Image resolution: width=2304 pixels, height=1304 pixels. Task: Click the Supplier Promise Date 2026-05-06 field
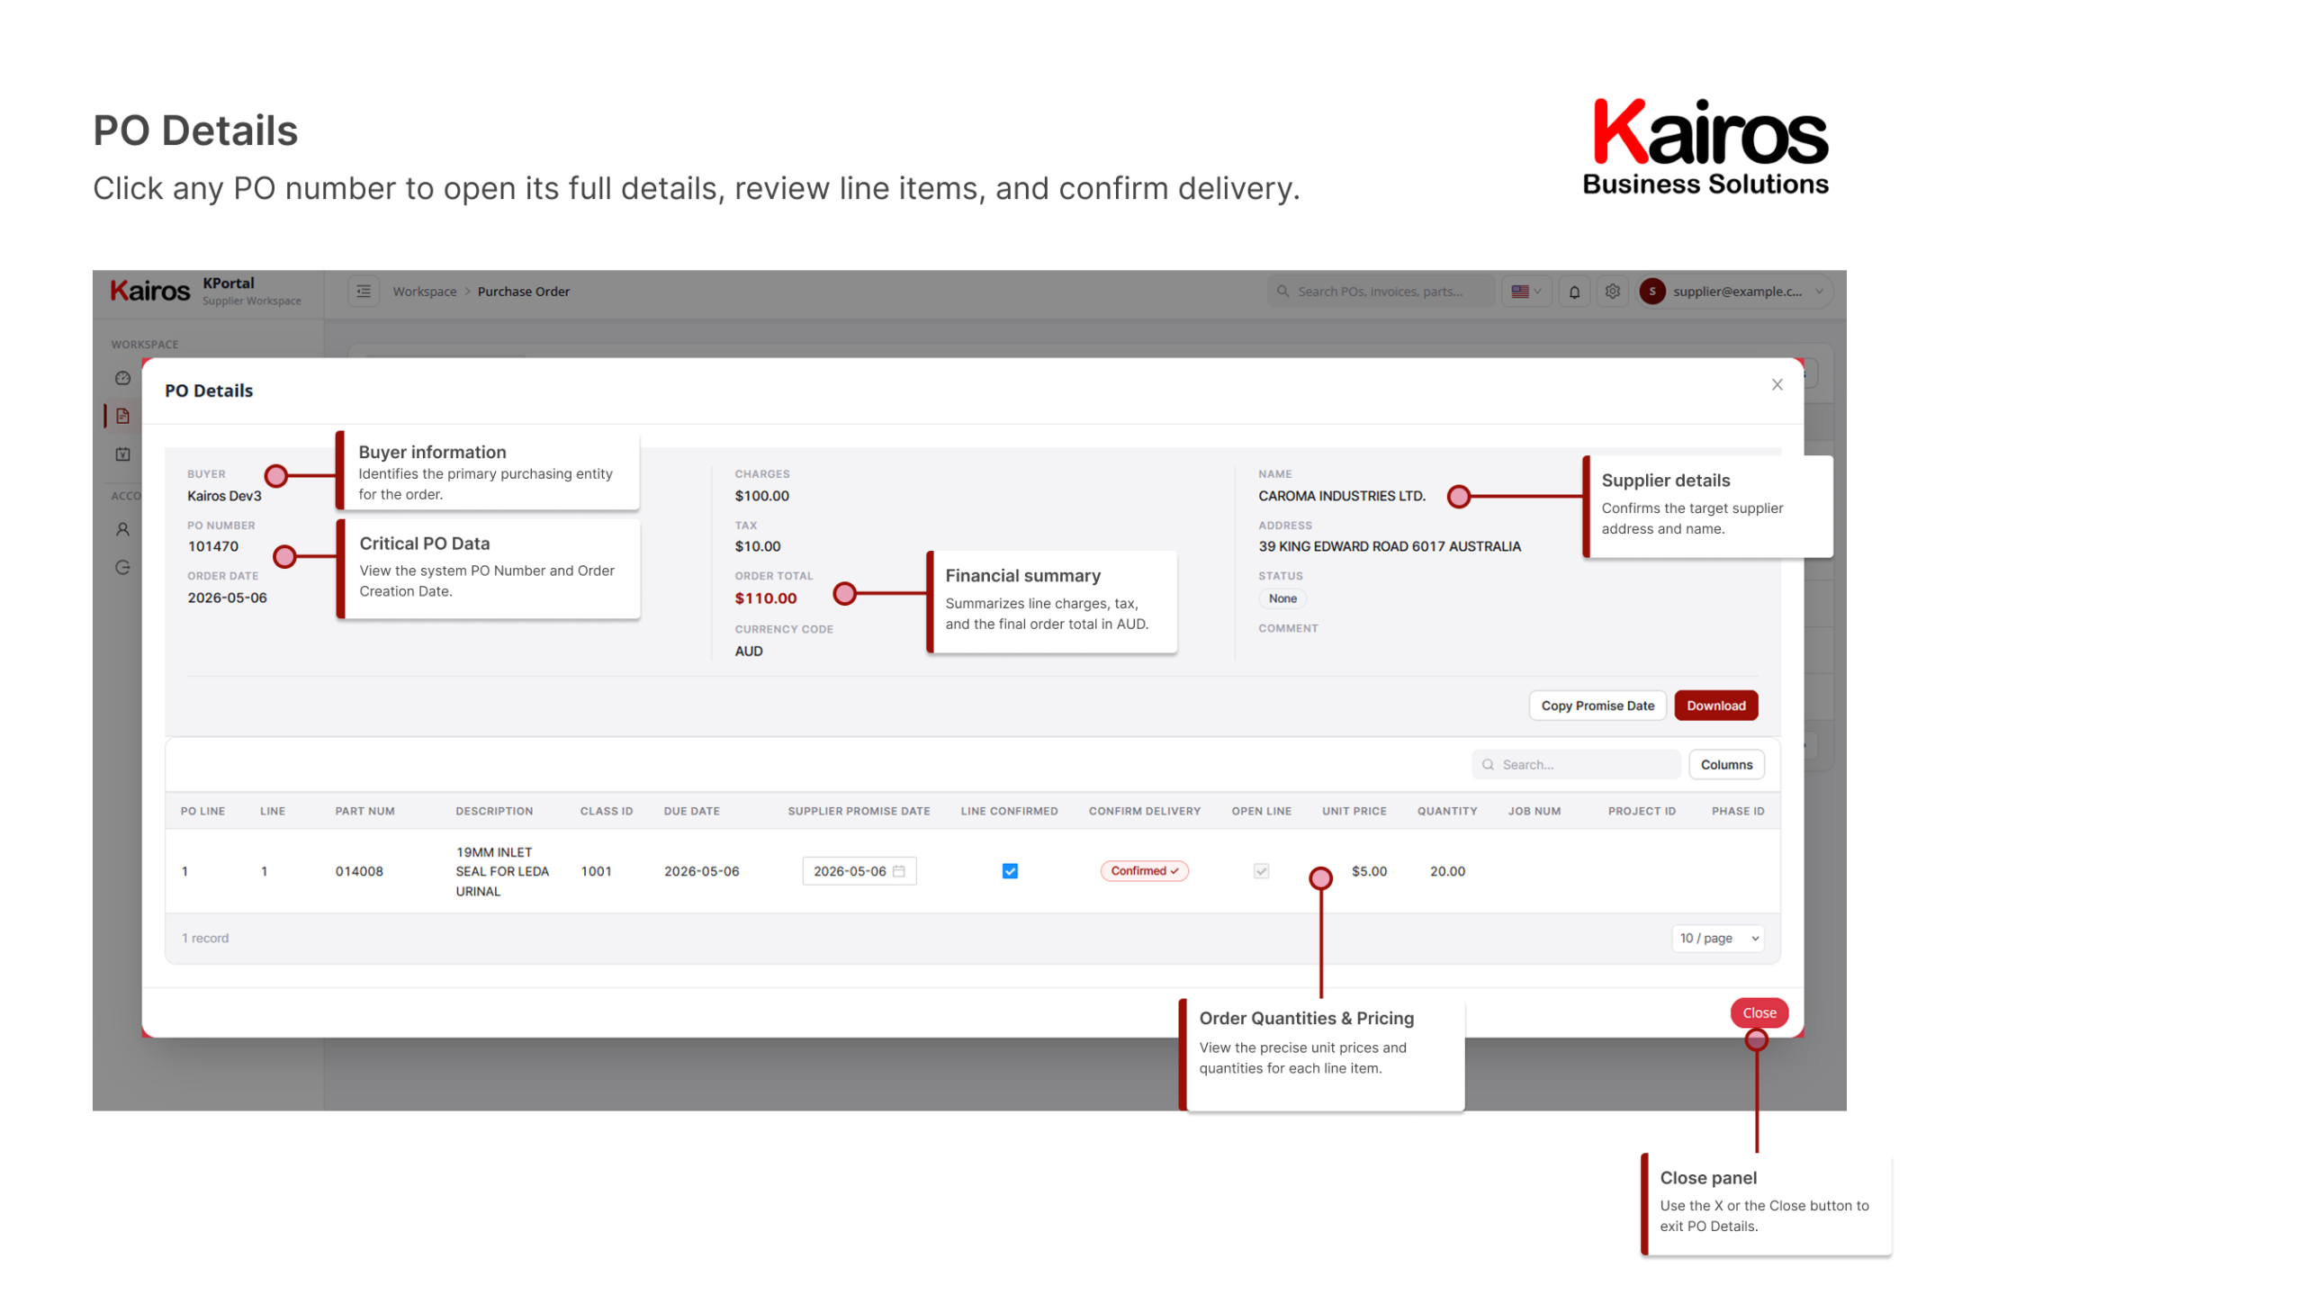point(859,871)
